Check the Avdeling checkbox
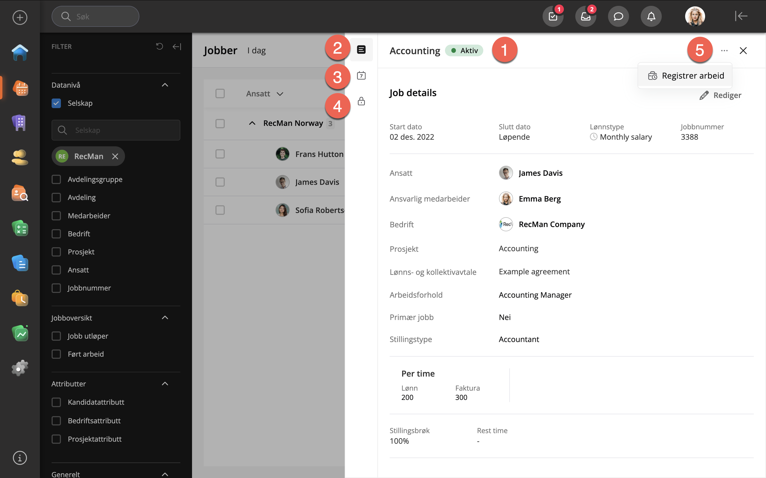Screen dimensions: 766x478 pos(56,197)
